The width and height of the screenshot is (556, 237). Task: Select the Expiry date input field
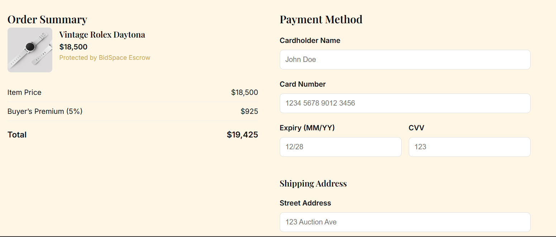click(340, 147)
